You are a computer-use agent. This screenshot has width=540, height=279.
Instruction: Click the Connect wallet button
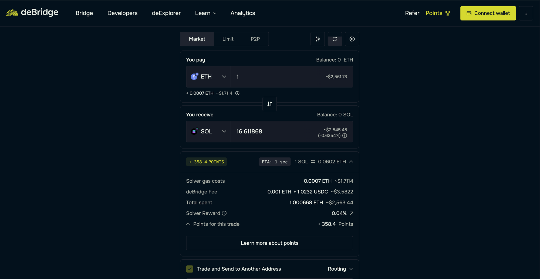click(488, 13)
